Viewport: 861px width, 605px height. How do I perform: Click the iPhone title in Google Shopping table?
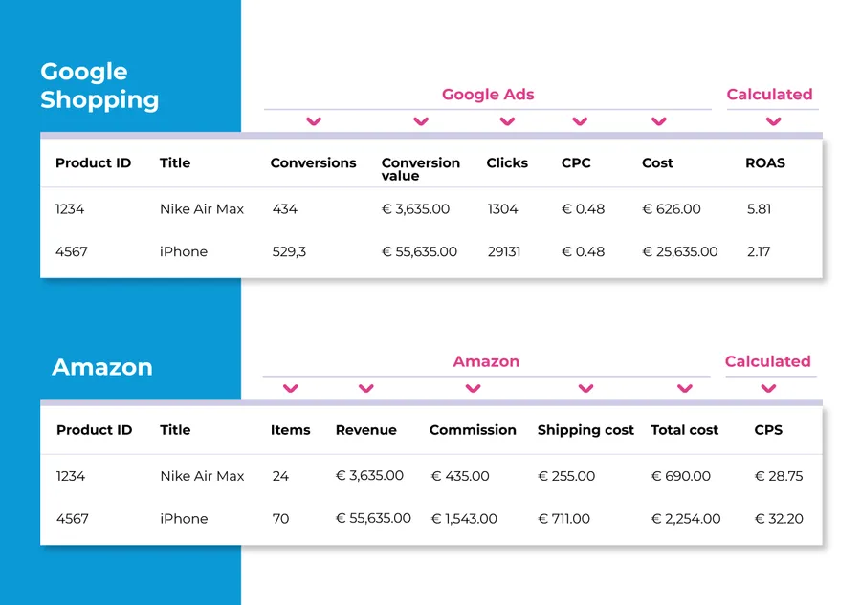(x=184, y=252)
